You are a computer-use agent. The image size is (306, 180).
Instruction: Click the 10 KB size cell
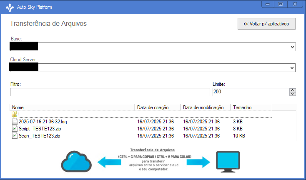tap(239, 136)
